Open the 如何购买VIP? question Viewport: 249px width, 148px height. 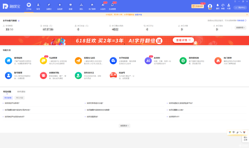click(174, 117)
